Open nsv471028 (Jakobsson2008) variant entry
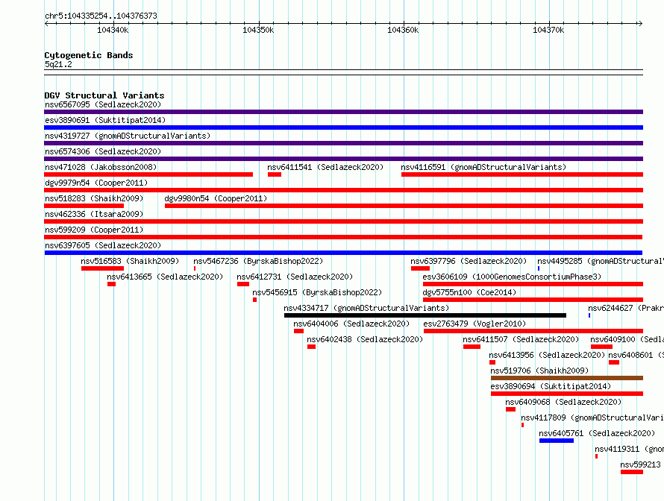The width and height of the screenshot is (664, 501). pos(101,167)
